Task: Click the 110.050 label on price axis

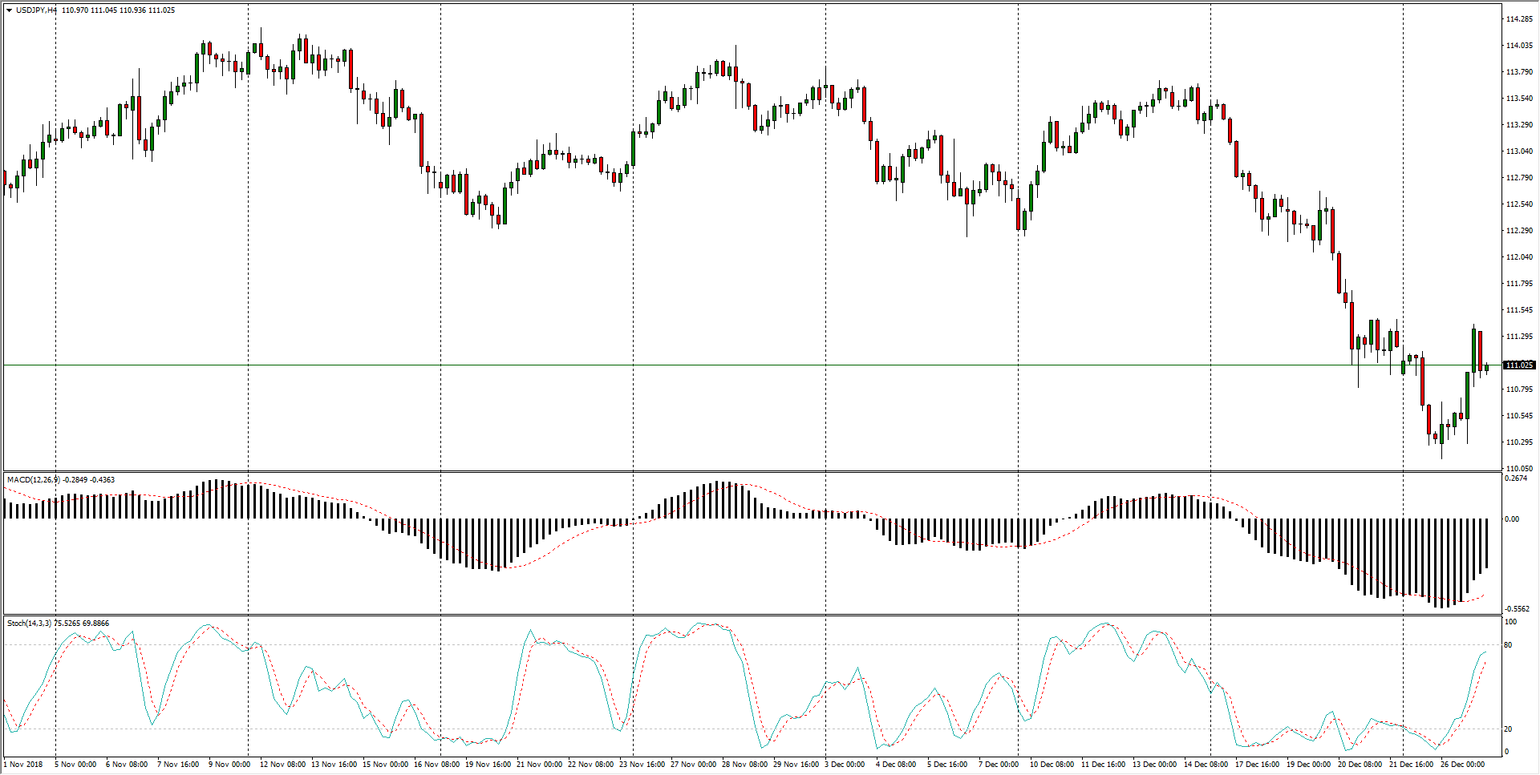Action: [x=1519, y=469]
